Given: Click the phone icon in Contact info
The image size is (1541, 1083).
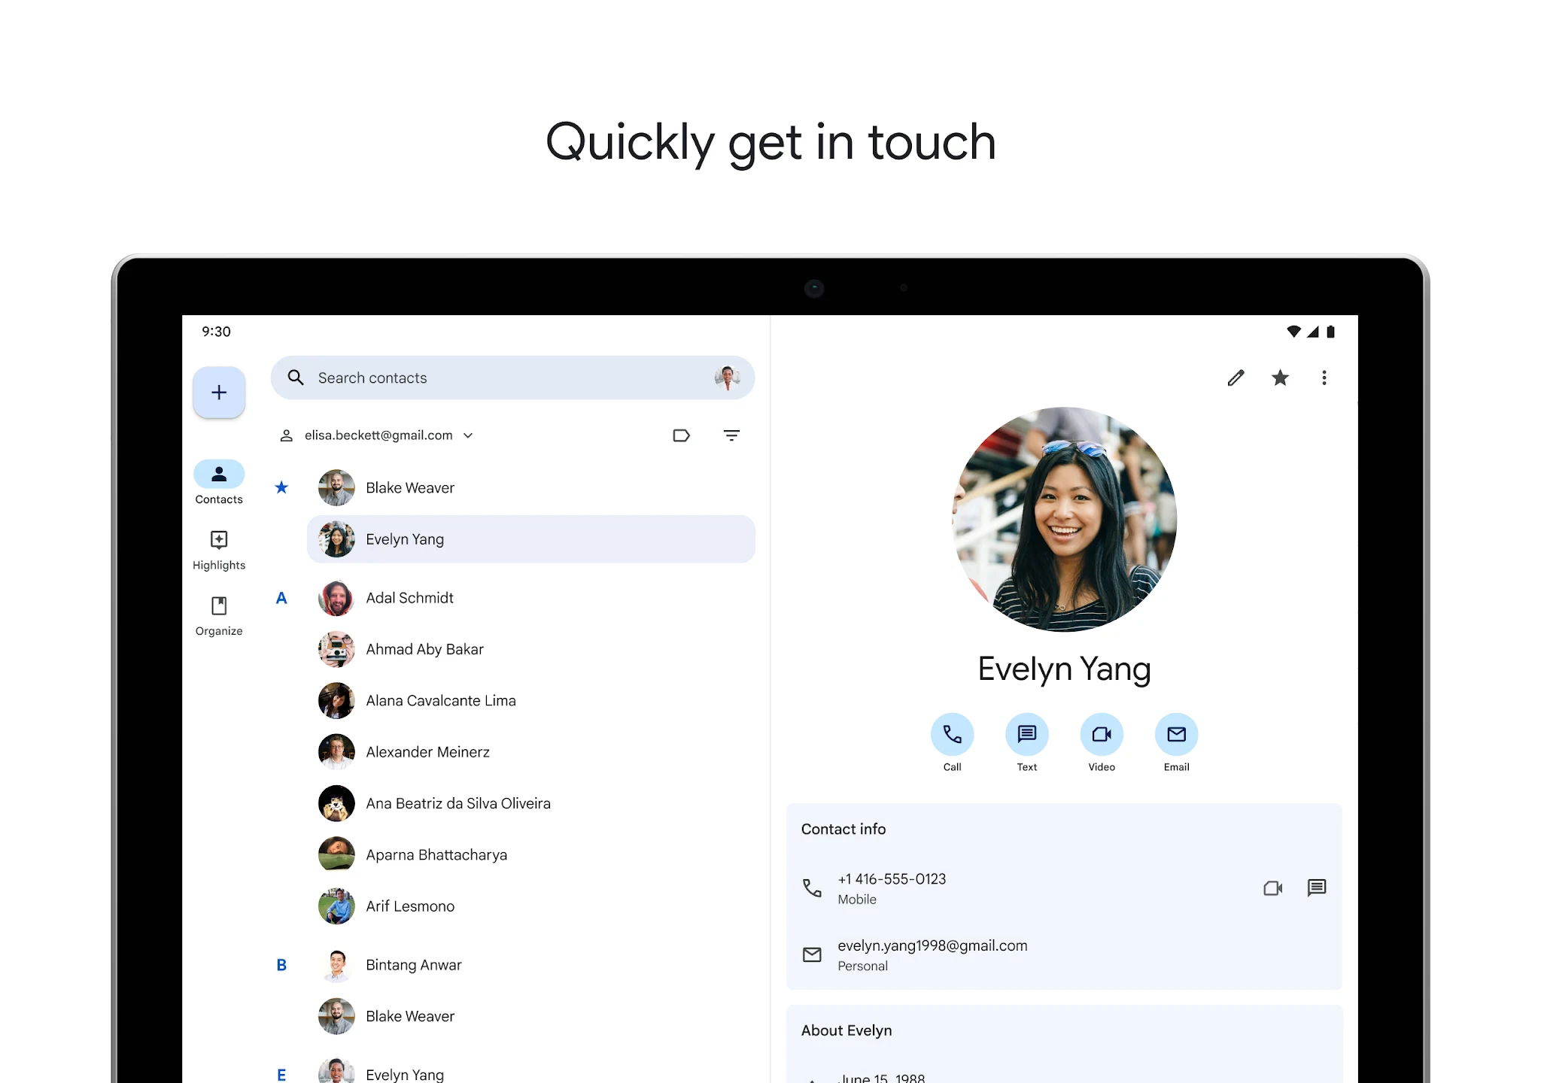Looking at the screenshot, I should pyautogui.click(x=812, y=888).
